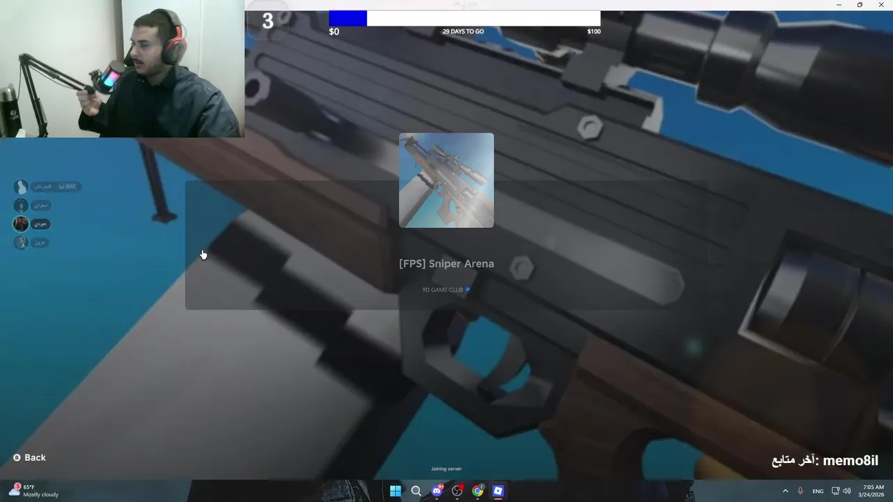Click the BAT name tag in overlay
Image resolution: width=893 pixels, height=502 pixels.
coord(57,186)
